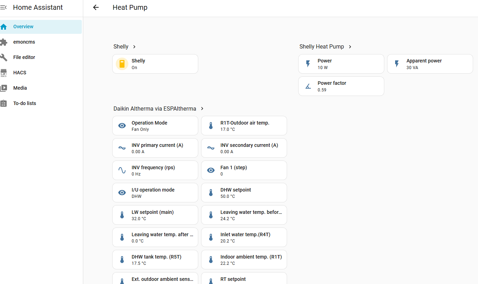This screenshot has height=284, width=478.
Task: Click the 24.2 °C leaving water thermometer icon
Action: click(211, 215)
